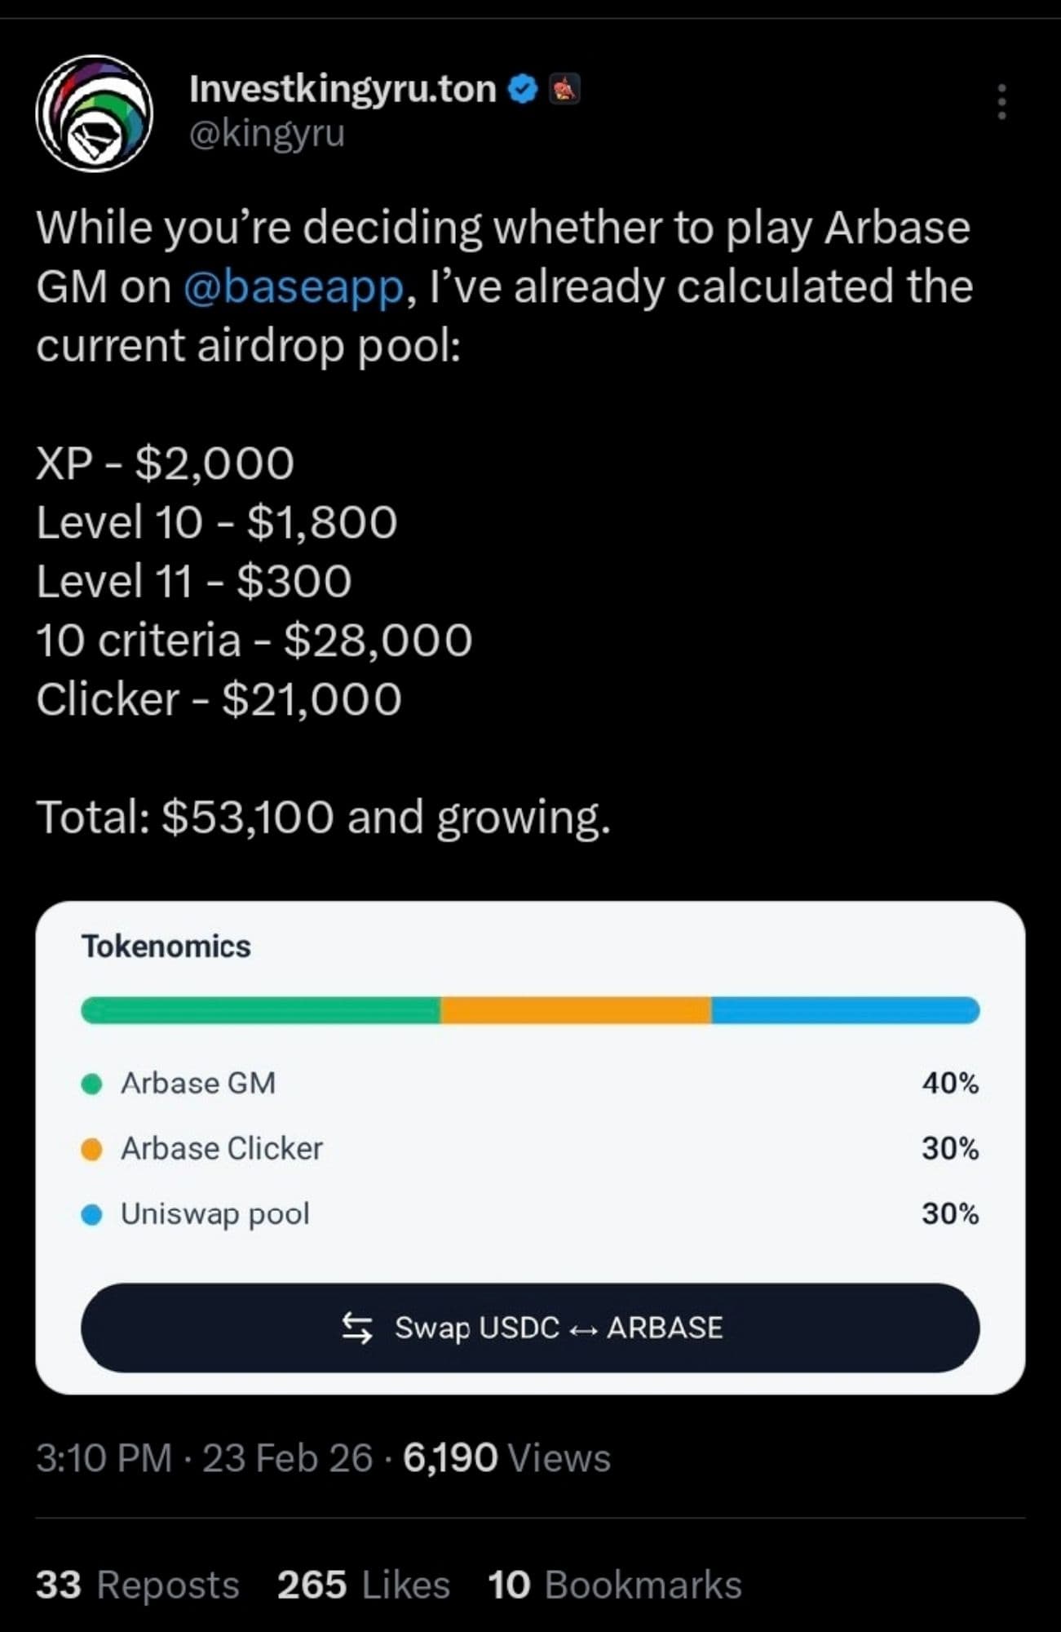1061x1632 pixels.
Task: Click the 3:10 PM timestamp
Action: point(104,1457)
